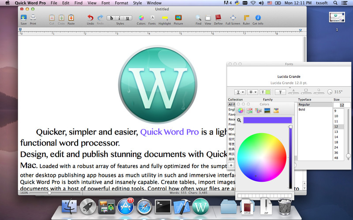Toggle text shadow button in Fonts panel
Screen dimensions: 353x220
click(280, 92)
